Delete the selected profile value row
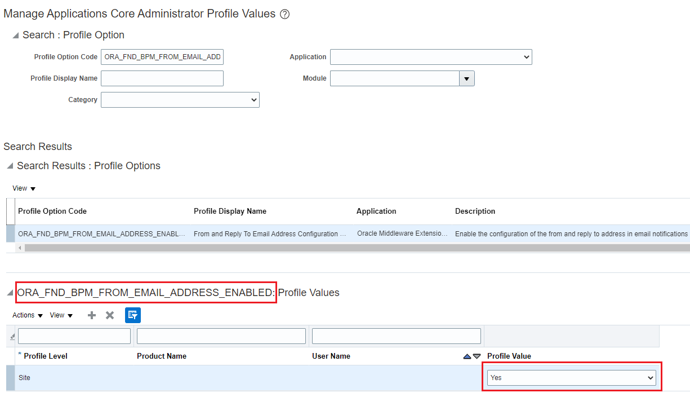Screen dimensions: 690x397 [110, 315]
